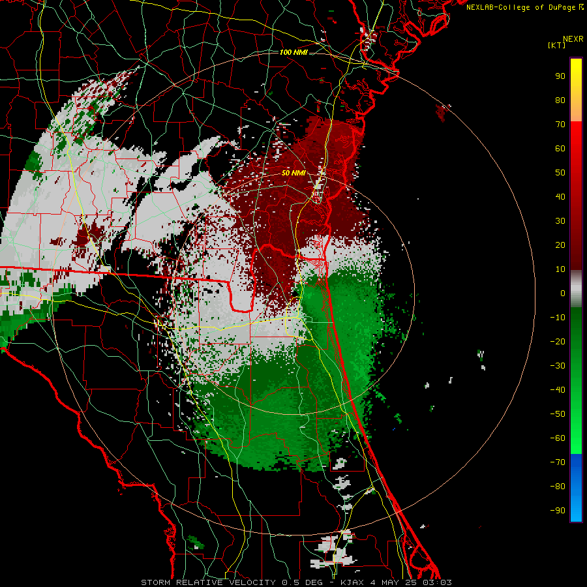Click the 100 NMI range ring label
The width and height of the screenshot is (587, 587).
pyautogui.click(x=293, y=52)
